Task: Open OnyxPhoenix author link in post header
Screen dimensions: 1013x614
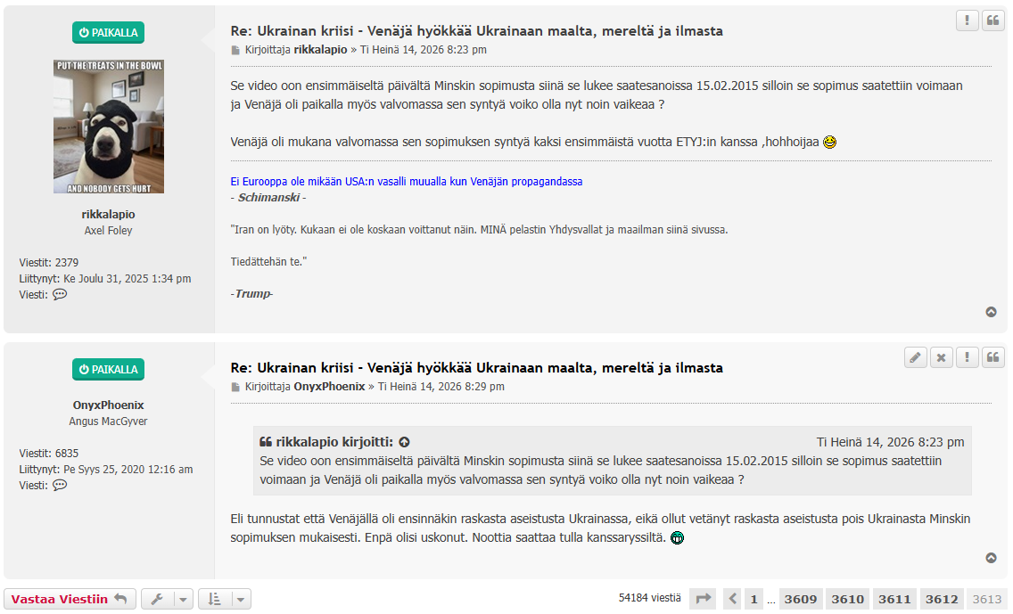Action: point(329,387)
